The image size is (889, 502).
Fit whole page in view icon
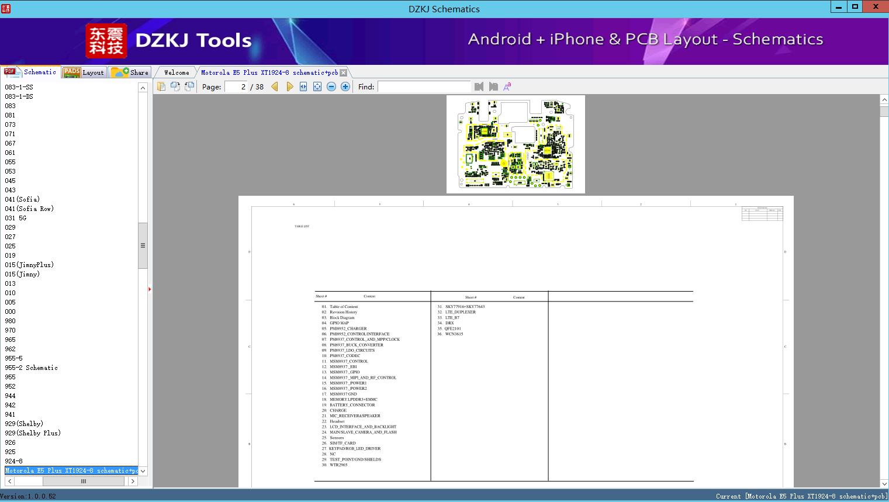[x=317, y=86]
